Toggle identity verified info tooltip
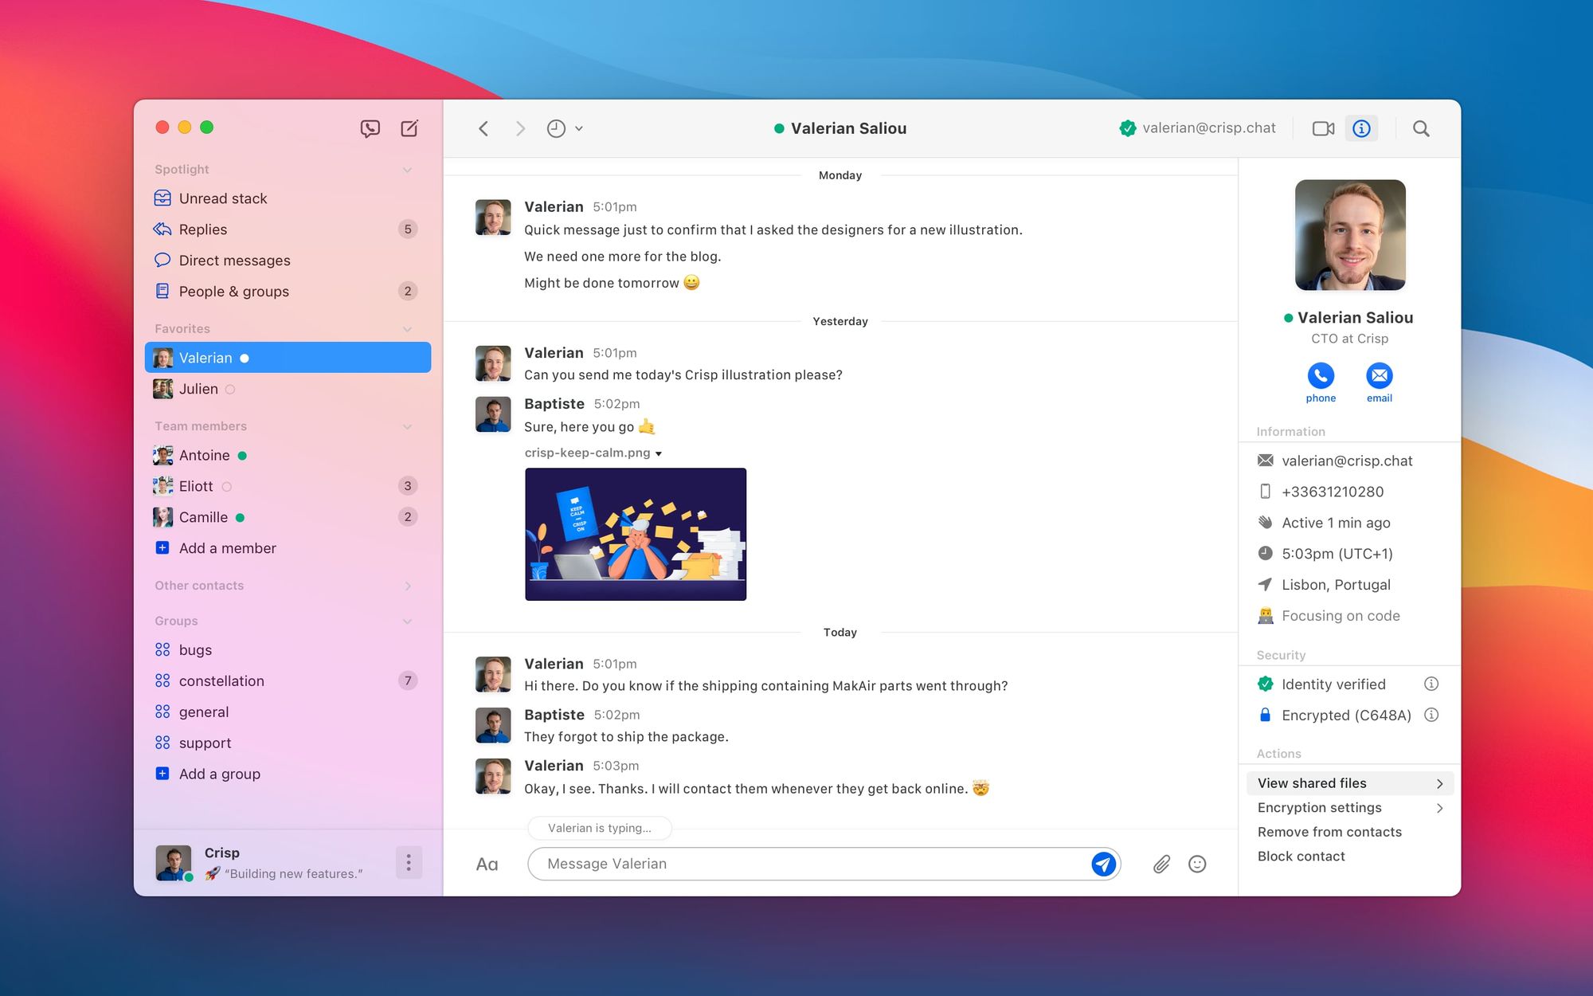The image size is (1593, 996). (x=1431, y=684)
